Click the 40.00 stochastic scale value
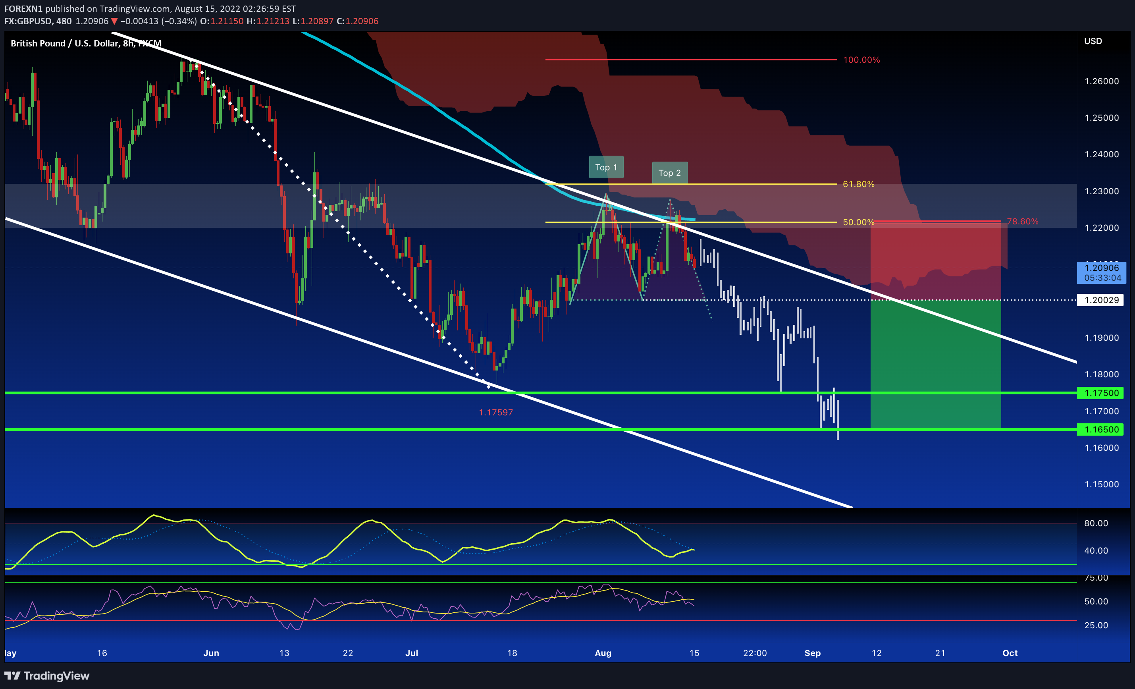Screen dimensions: 1135x689 (x=1096, y=551)
